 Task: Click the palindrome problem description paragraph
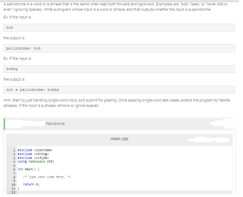[x=115, y=7]
